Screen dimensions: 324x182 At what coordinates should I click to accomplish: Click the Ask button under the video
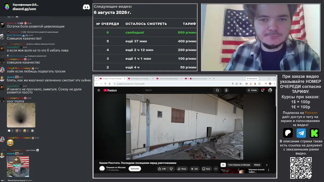pyautogui.click(x=194, y=169)
